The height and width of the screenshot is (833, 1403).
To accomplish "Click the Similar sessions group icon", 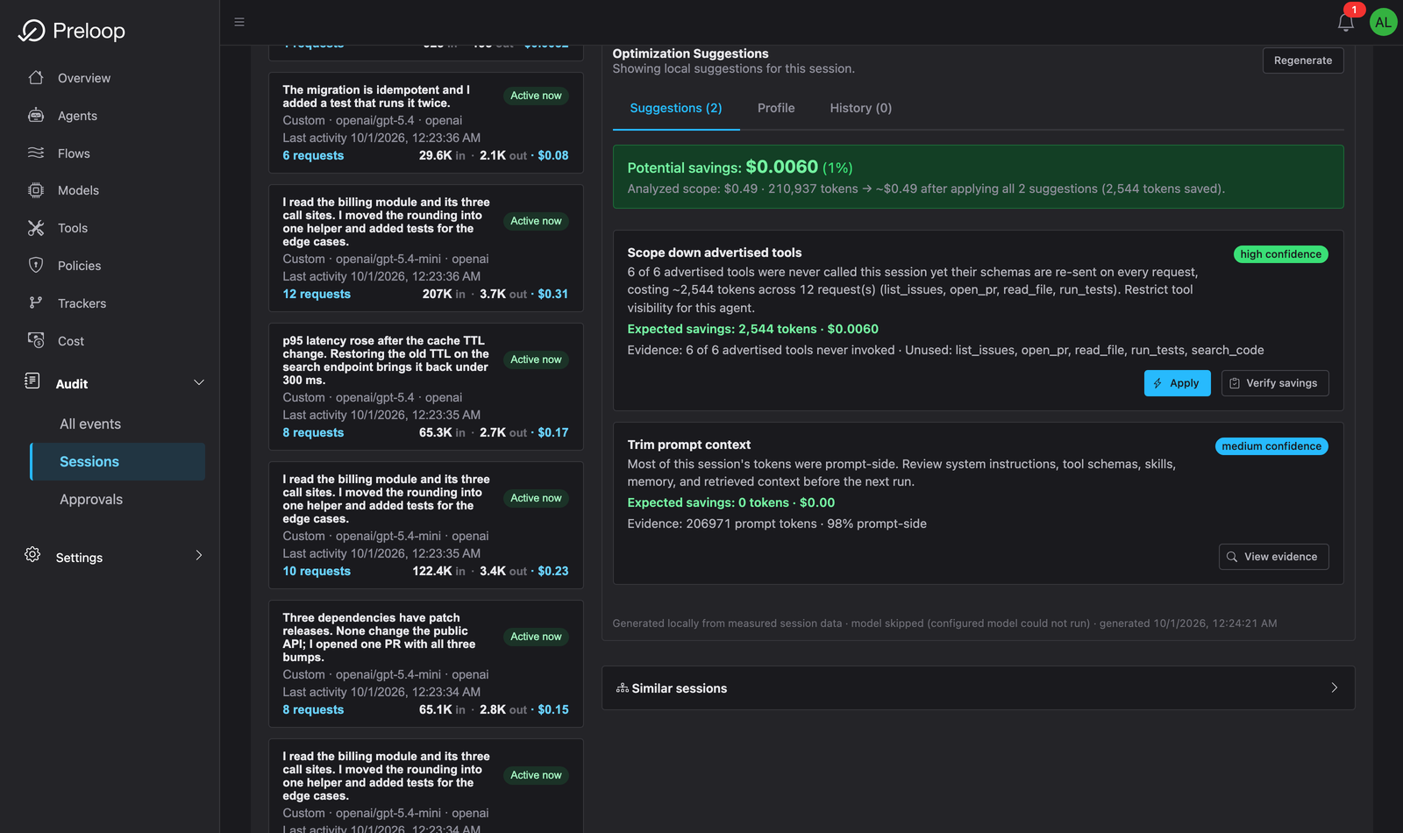I will [x=623, y=688].
